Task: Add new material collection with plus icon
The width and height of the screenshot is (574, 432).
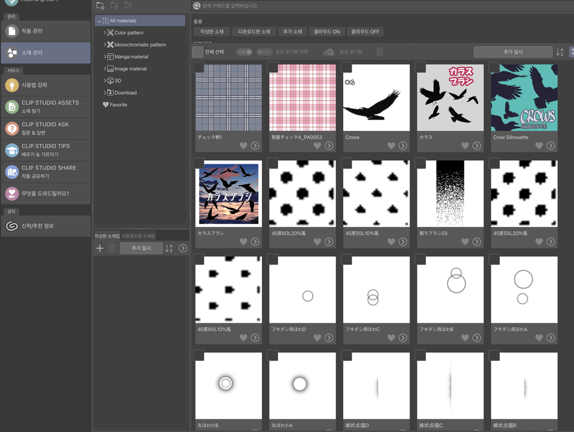Action: tap(100, 249)
